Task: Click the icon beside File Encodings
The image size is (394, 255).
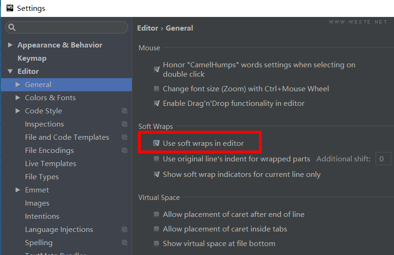Action: tap(124, 151)
